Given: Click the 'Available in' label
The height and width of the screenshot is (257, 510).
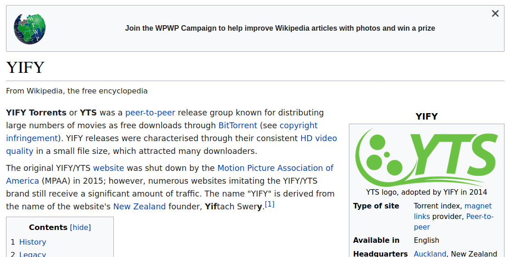Looking at the screenshot, I should point(376,241).
